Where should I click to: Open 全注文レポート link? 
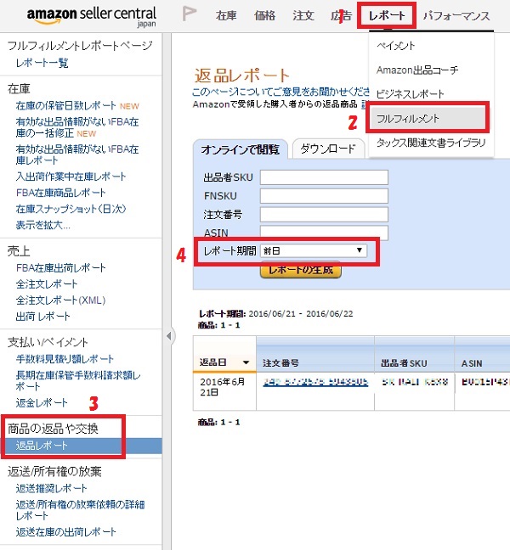pyautogui.click(x=47, y=284)
